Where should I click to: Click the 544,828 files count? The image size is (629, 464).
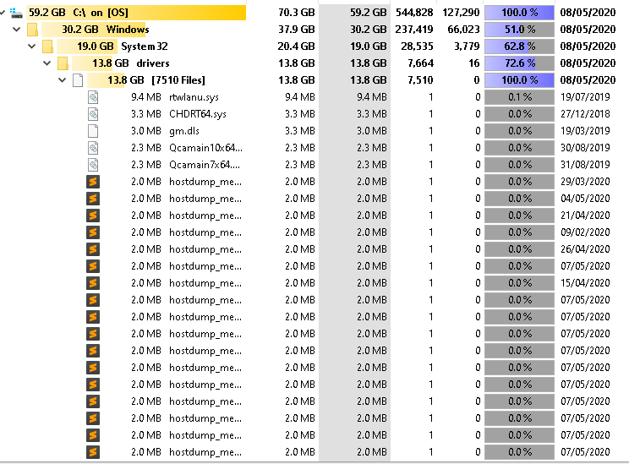pyautogui.click(x=414, y=13)
